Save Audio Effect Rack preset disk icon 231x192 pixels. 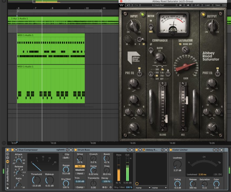(x=8, y=188)
